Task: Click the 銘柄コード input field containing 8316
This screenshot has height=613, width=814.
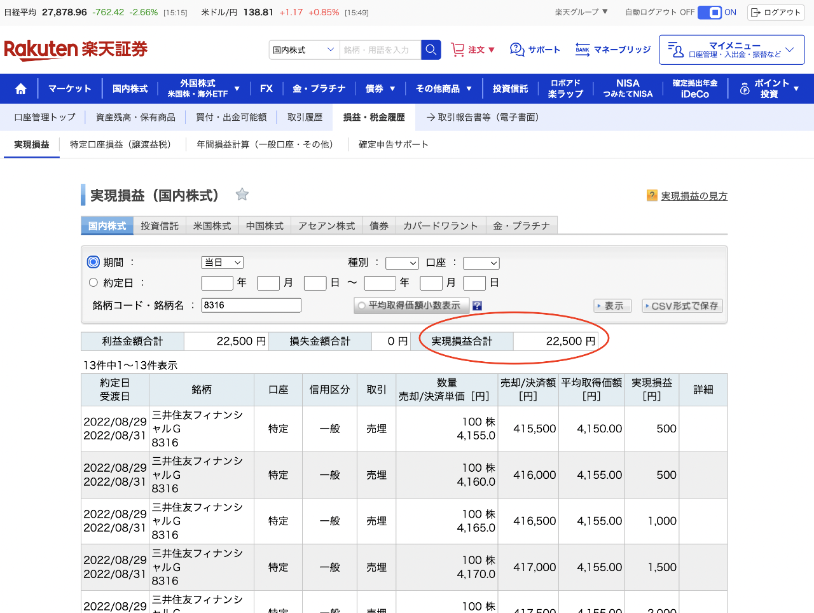Action: (251, 305)
